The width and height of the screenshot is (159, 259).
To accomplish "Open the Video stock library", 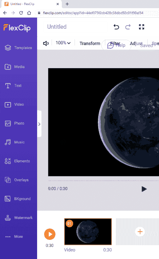I will click(14, 104).
